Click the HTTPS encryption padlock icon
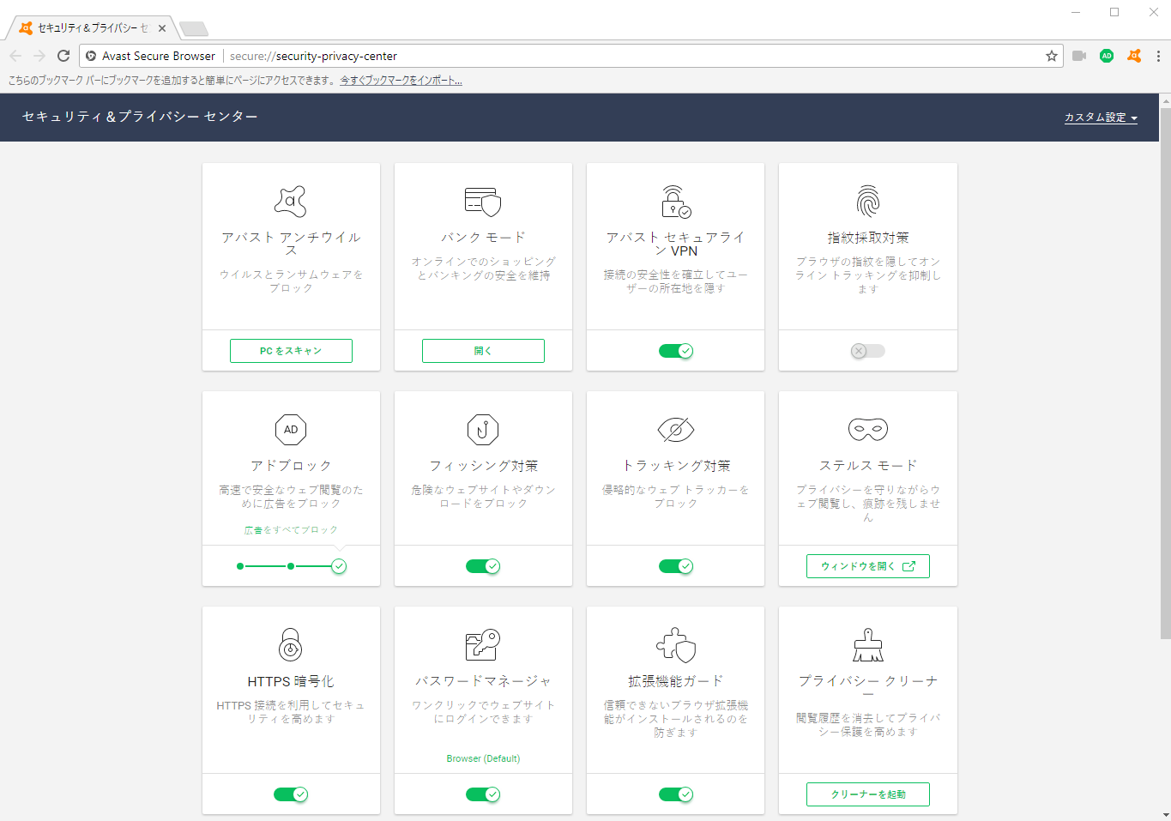This screenshot has height=821, width=1171. [291, 645]
